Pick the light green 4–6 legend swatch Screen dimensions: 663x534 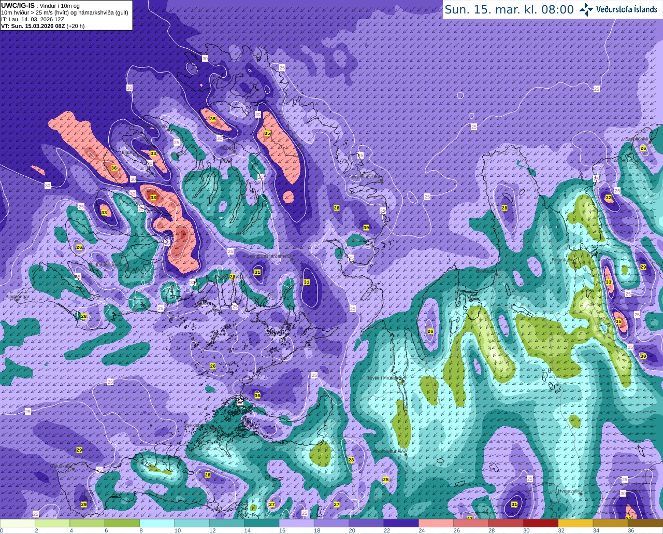[87, 523]
